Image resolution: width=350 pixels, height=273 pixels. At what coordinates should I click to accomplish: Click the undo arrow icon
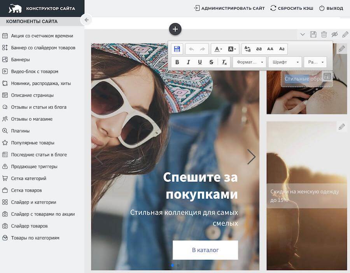coord(191,48)
